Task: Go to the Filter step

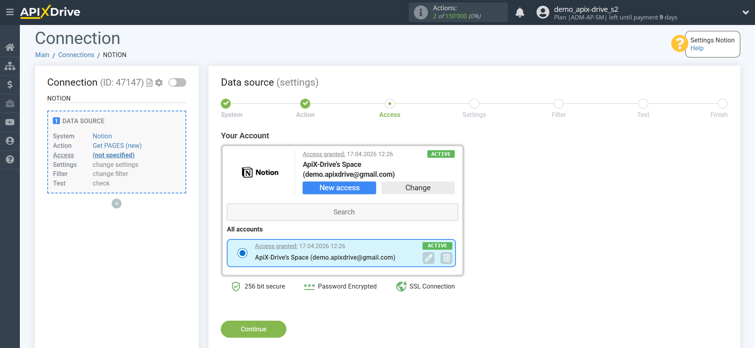Action: click(558, 104)
